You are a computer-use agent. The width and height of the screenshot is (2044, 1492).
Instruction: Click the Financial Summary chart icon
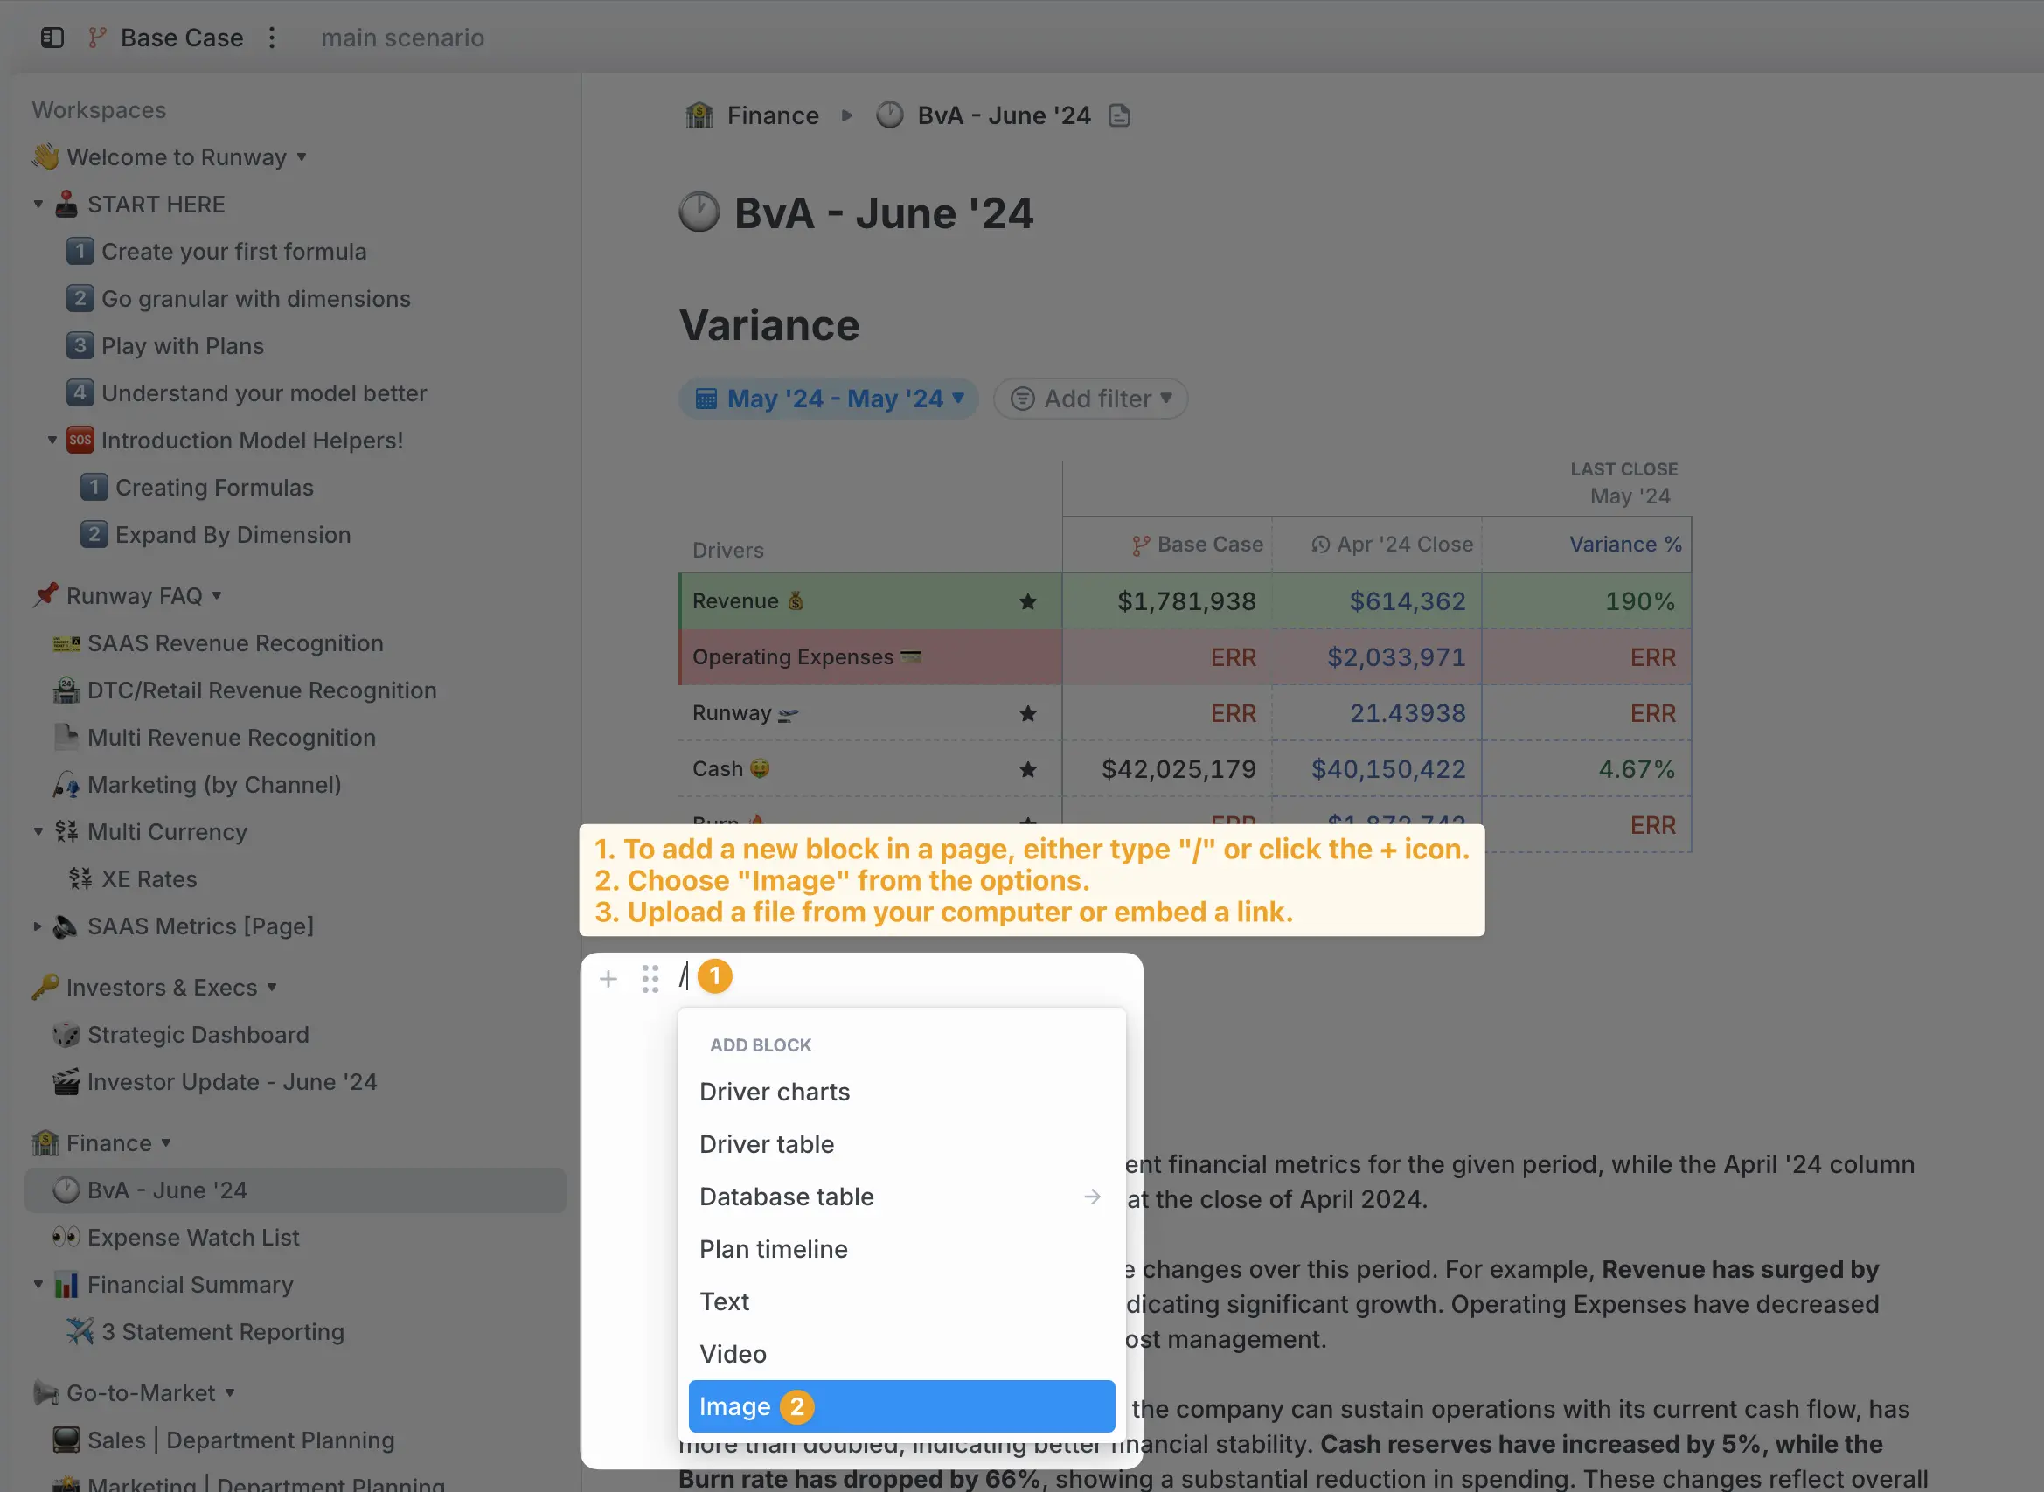[66, 1284]
